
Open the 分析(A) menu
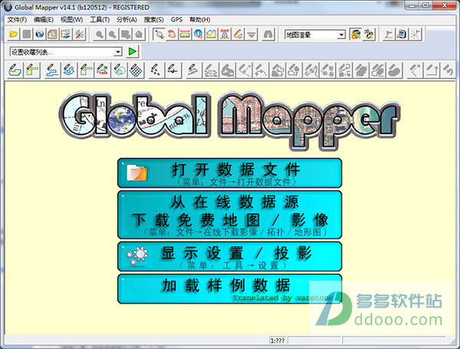coord(127,20)
